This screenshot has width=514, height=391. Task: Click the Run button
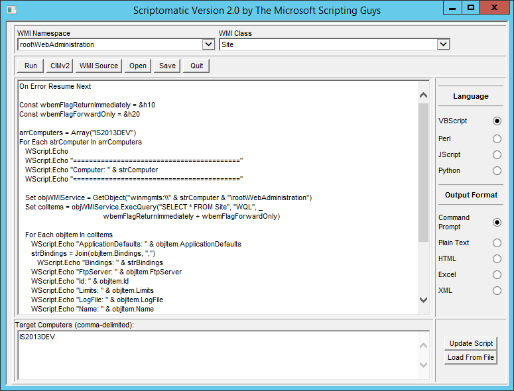31,66
